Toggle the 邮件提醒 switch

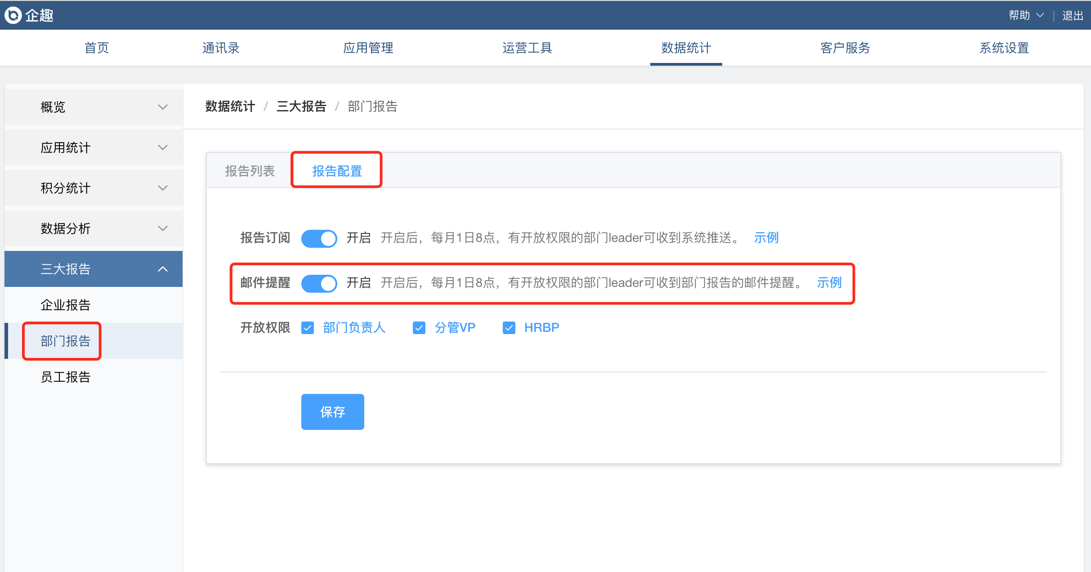click(319, 283)
